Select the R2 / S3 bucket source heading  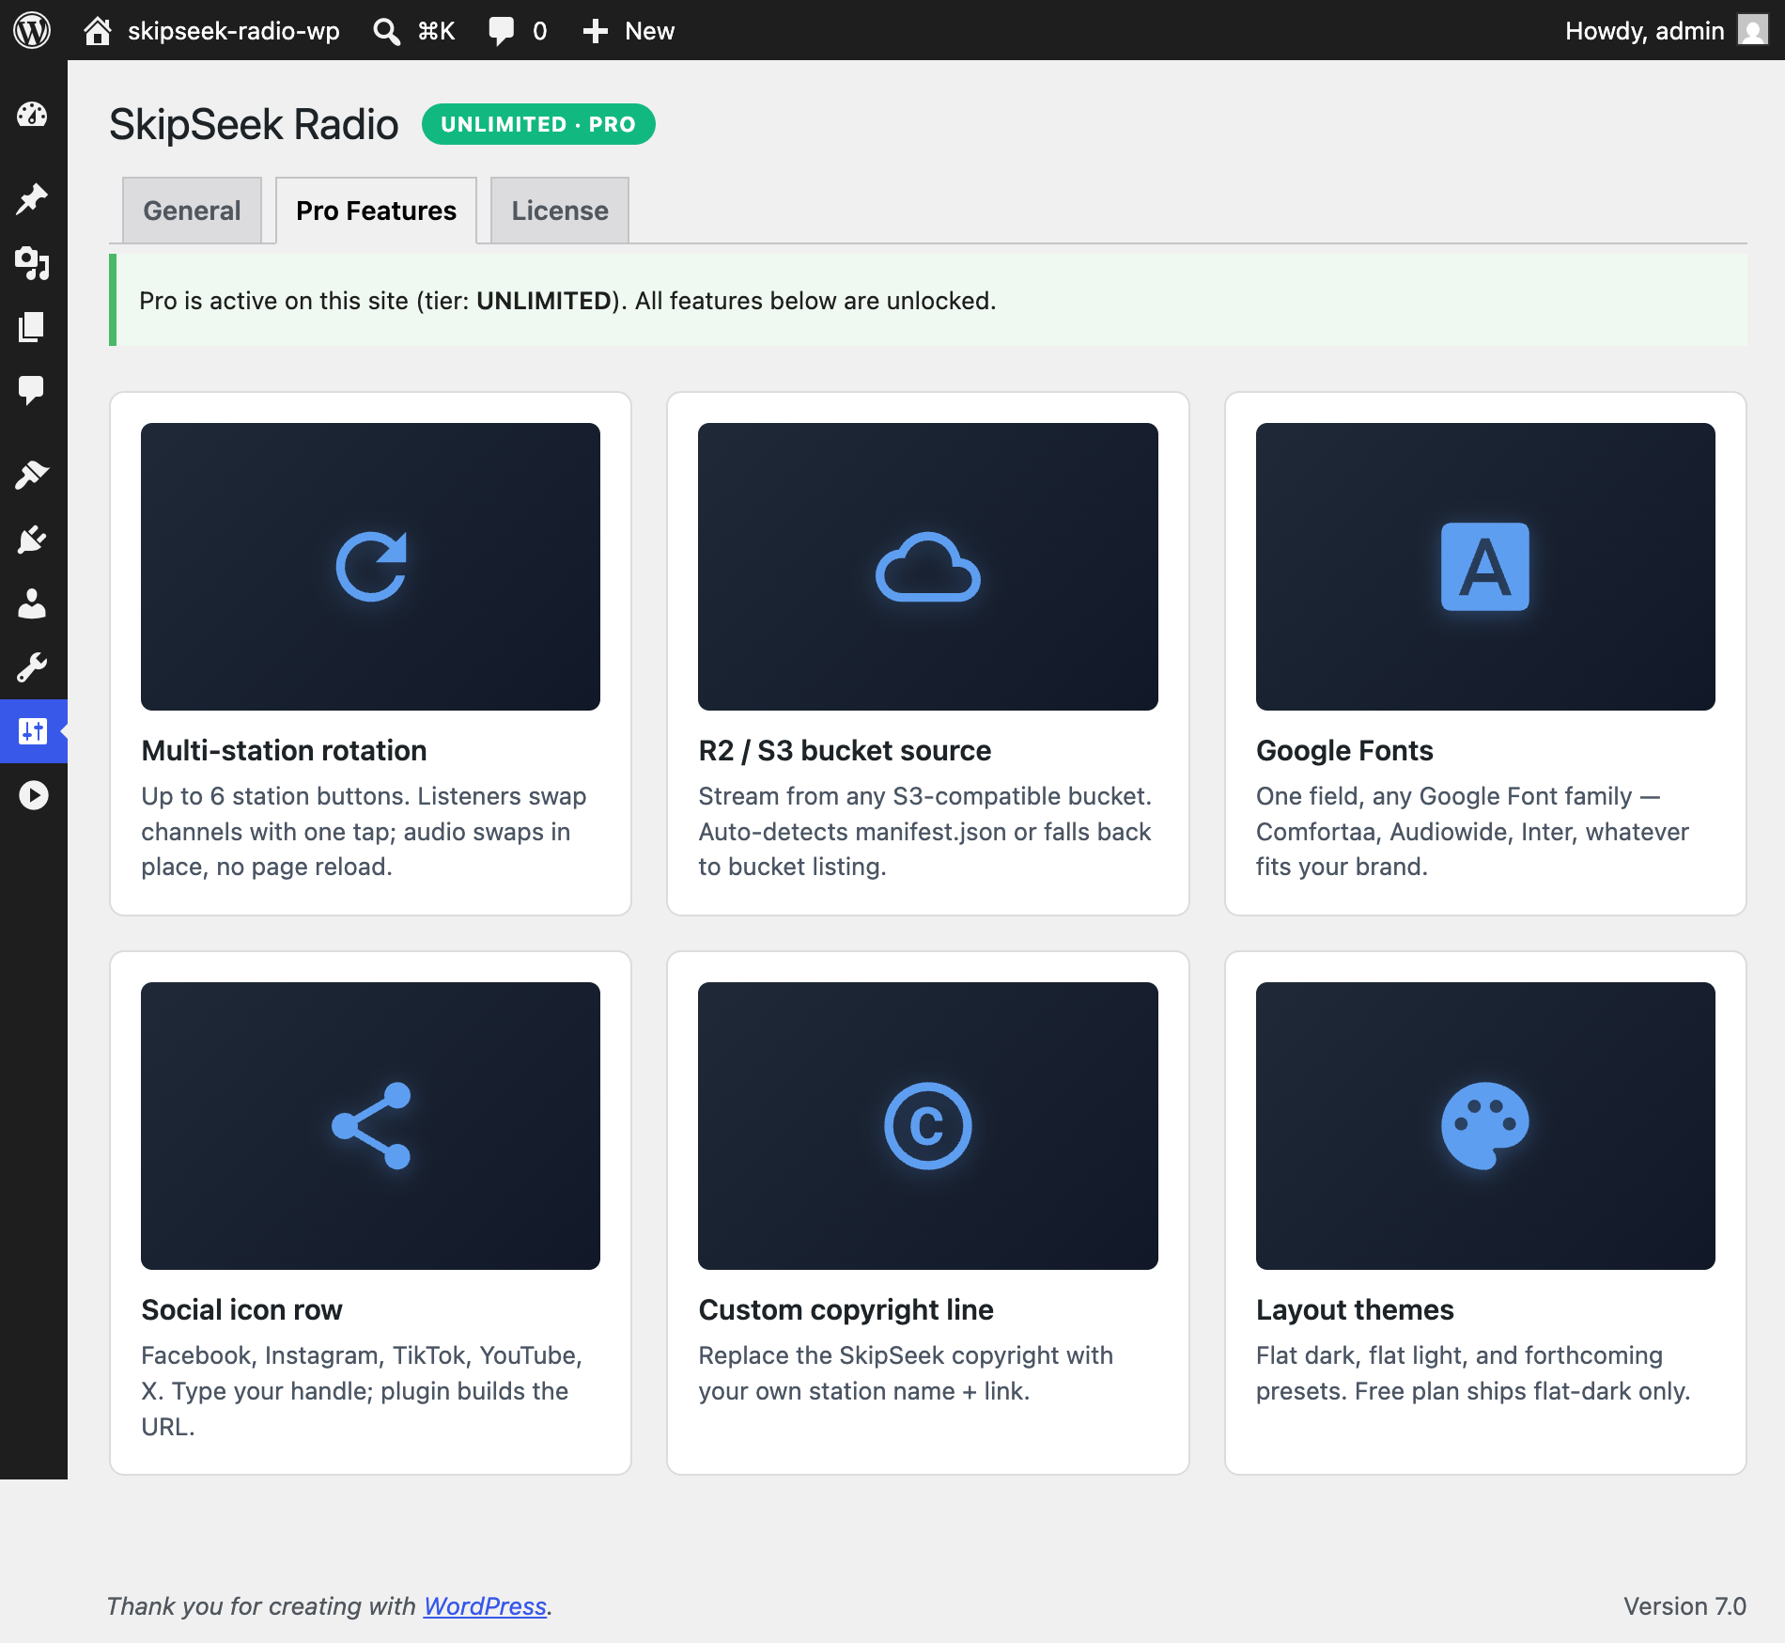pos(845,750)
